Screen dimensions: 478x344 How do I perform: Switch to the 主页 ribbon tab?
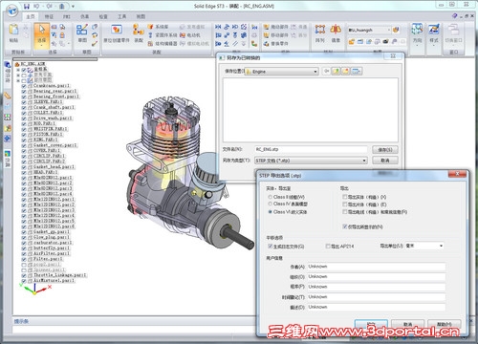pyautogui.click(x=31, y=16)
